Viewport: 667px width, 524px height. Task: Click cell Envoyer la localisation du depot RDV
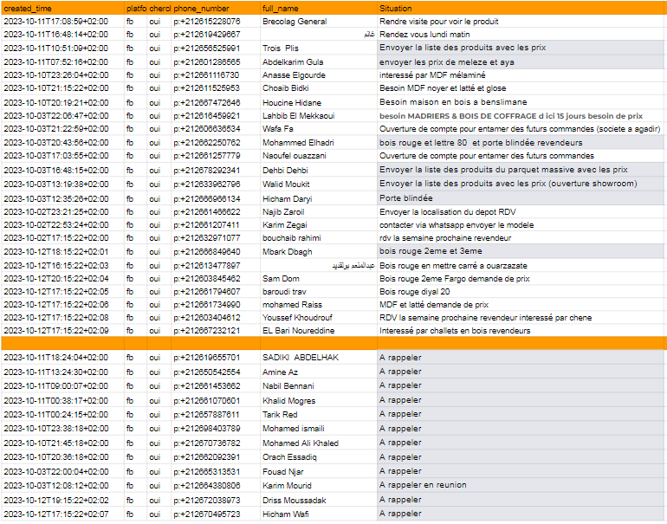click(x=521, y=212)
